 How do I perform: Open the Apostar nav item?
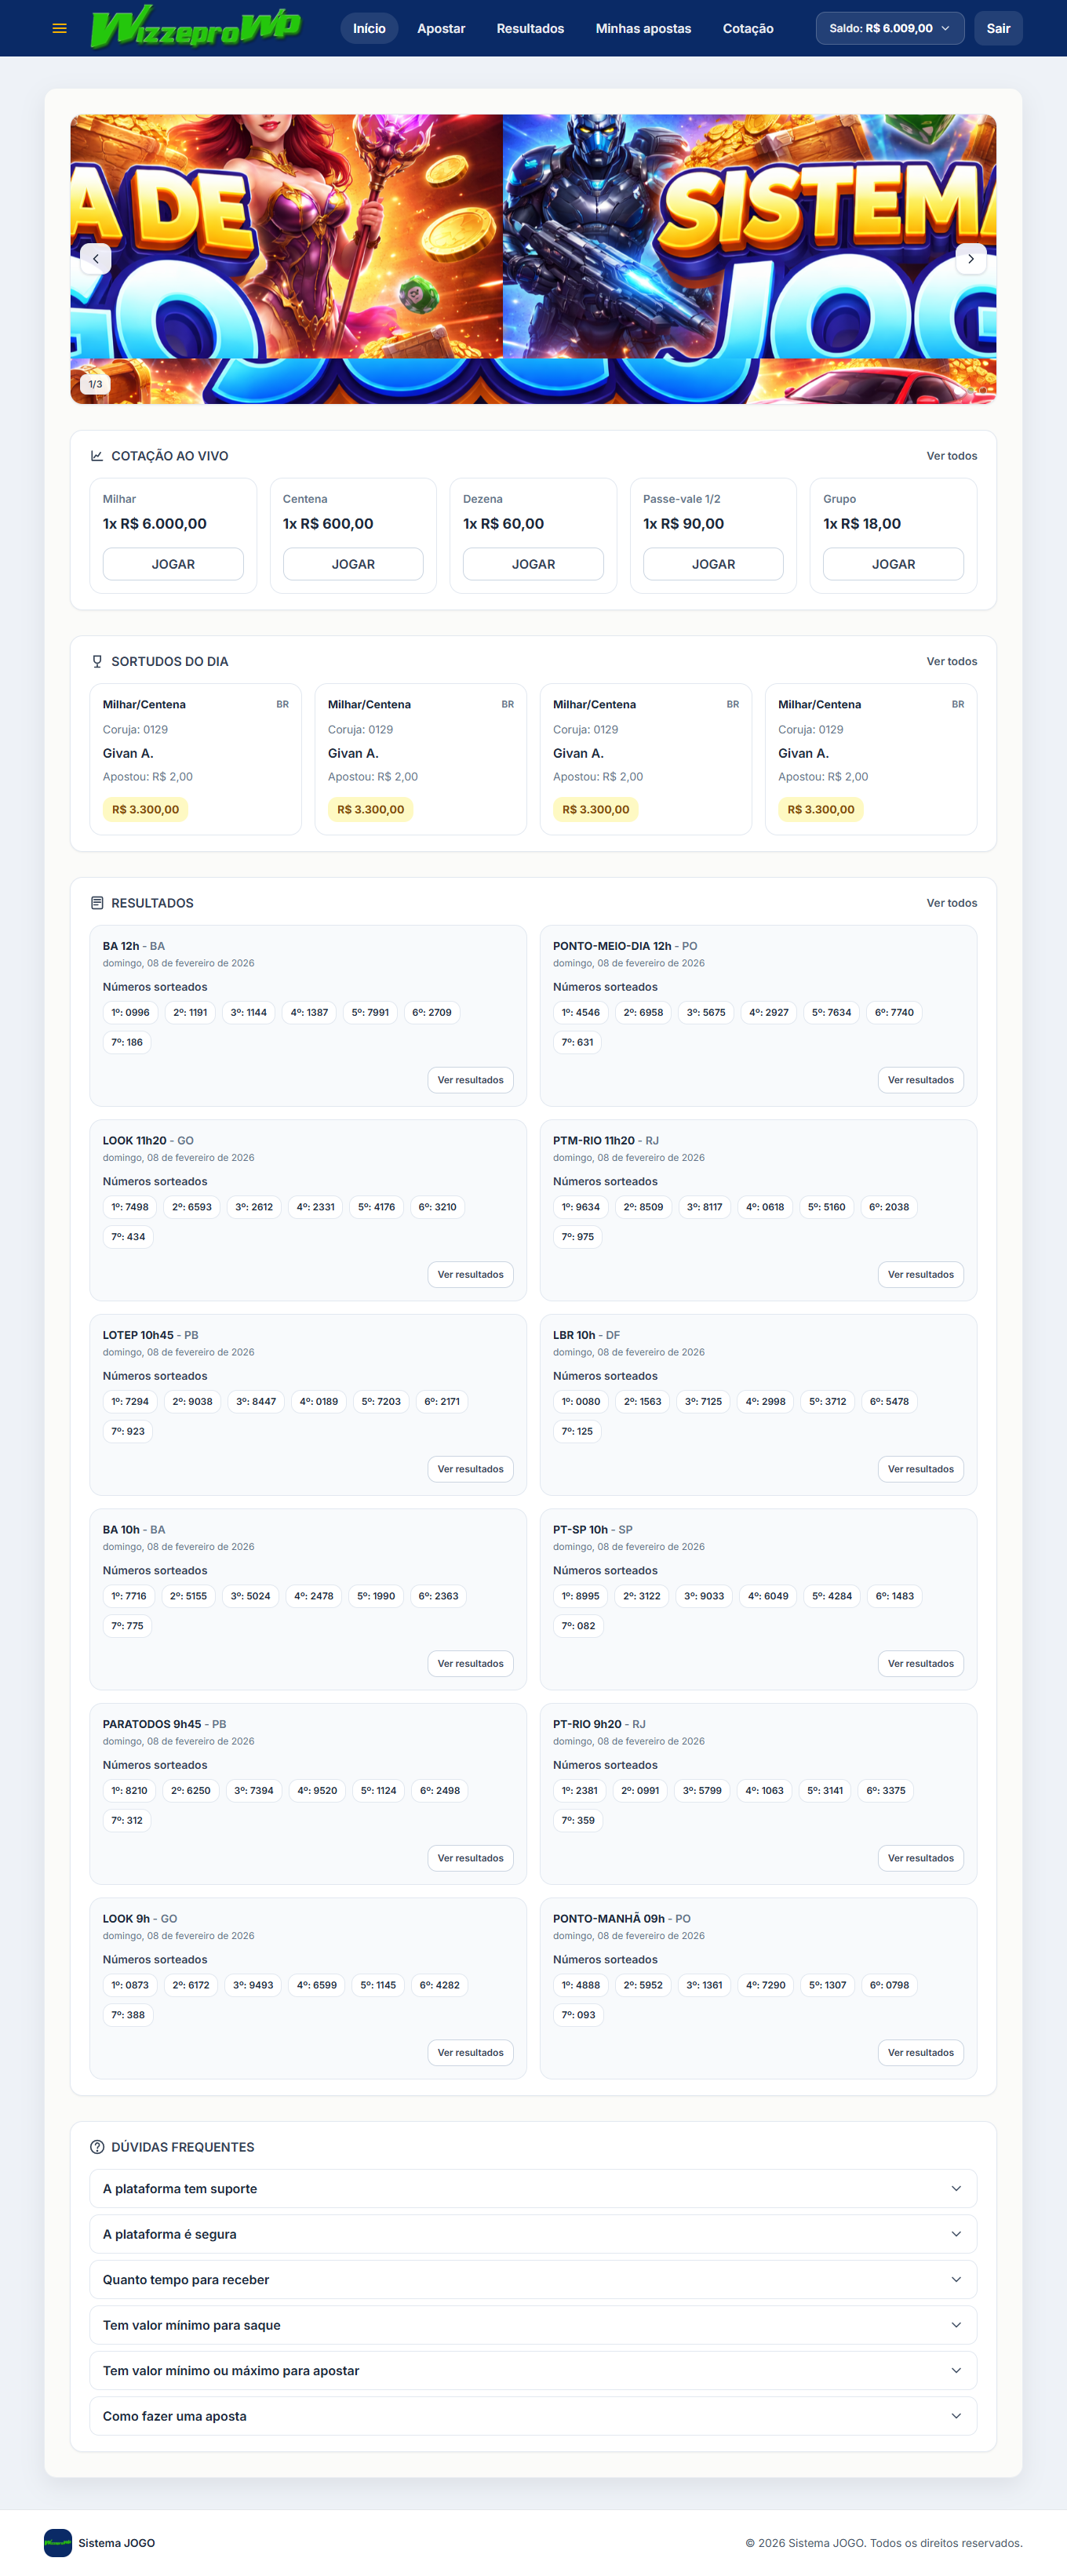click(x=441, y=28)
